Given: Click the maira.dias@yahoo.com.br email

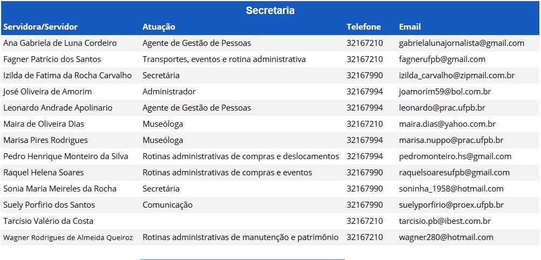Looking at the screenshot, I should (x=447, y=124).
